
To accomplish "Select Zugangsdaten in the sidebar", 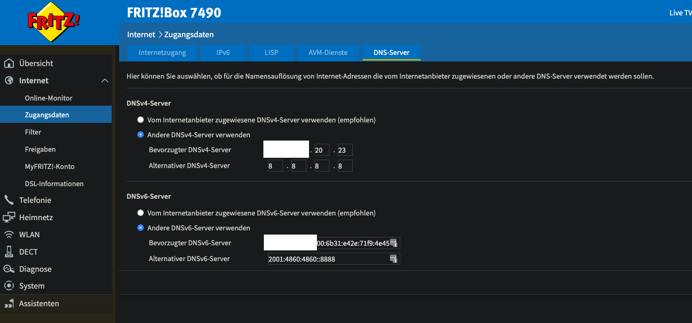I will click(x=56, y=114).
